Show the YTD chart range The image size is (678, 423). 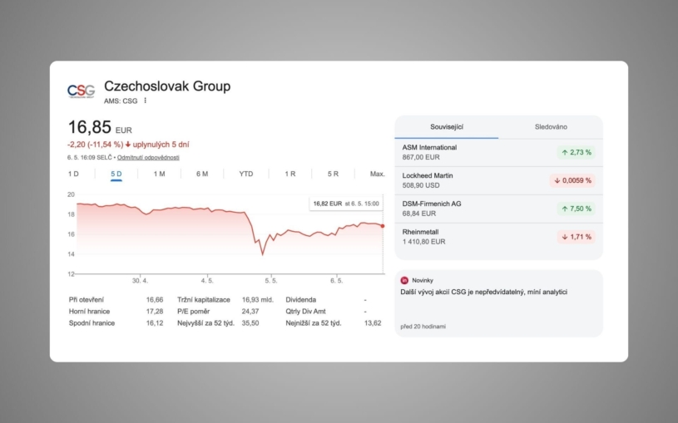246,174
